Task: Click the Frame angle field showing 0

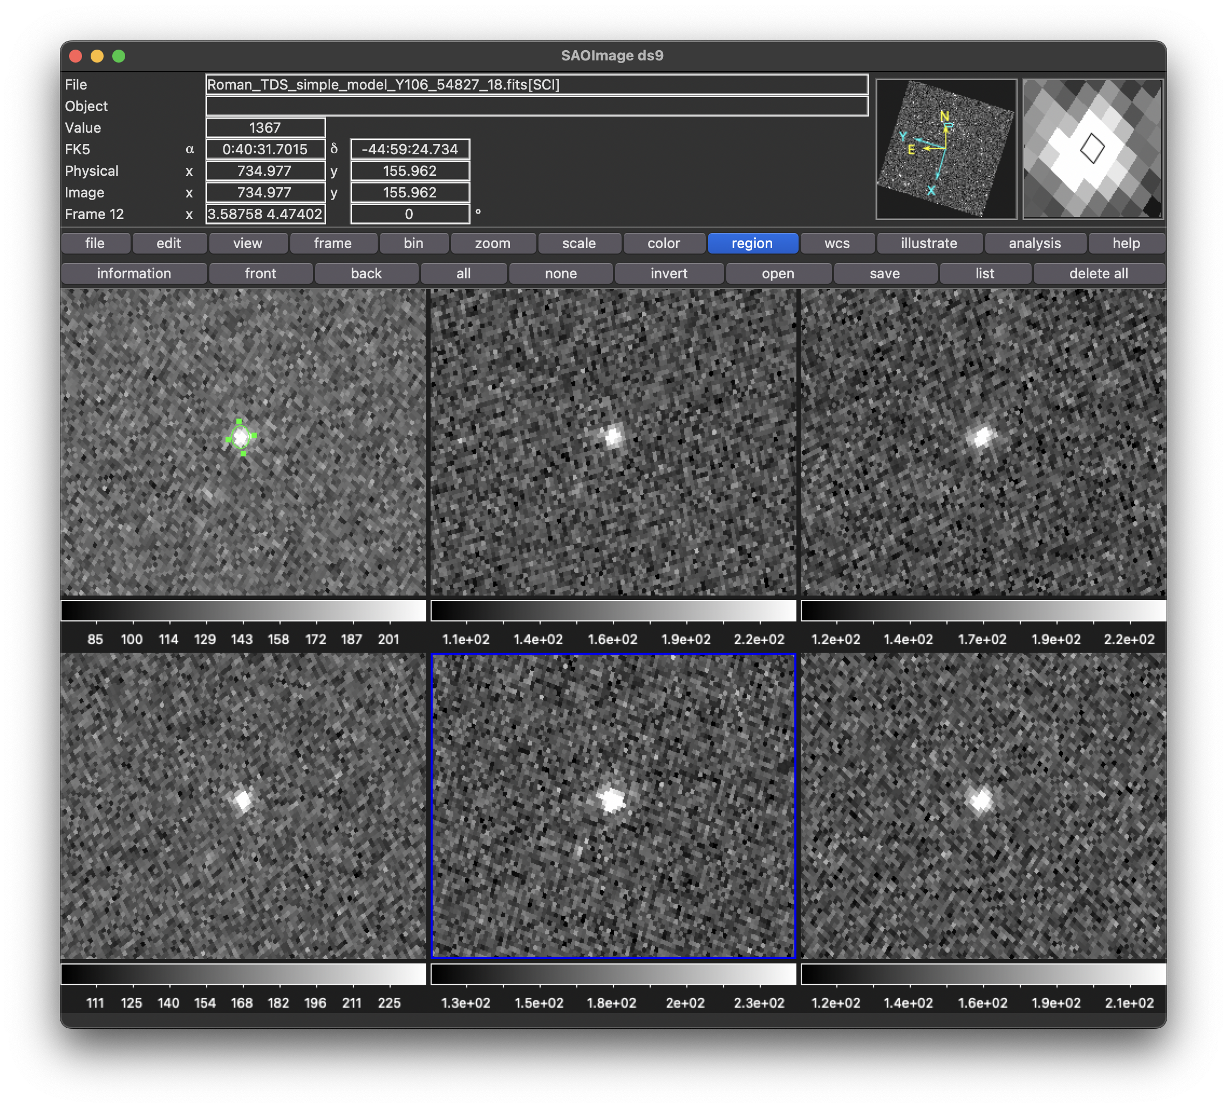Action: click(410, 214)
